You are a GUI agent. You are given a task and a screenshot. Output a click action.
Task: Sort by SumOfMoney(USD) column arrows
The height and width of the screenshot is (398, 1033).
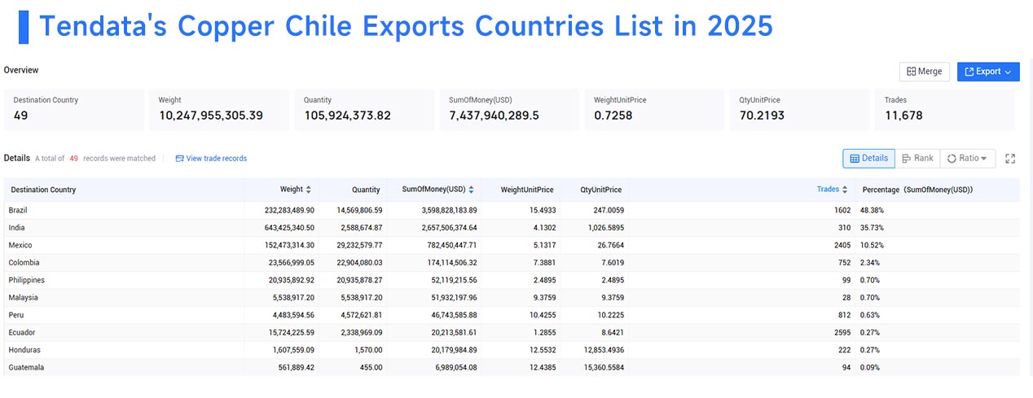click(471, 190)
